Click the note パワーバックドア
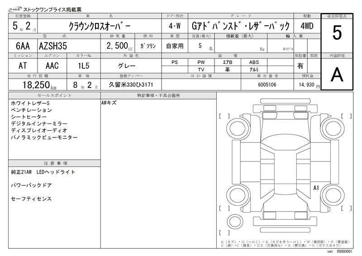362x256 pixels. point(31,185)
